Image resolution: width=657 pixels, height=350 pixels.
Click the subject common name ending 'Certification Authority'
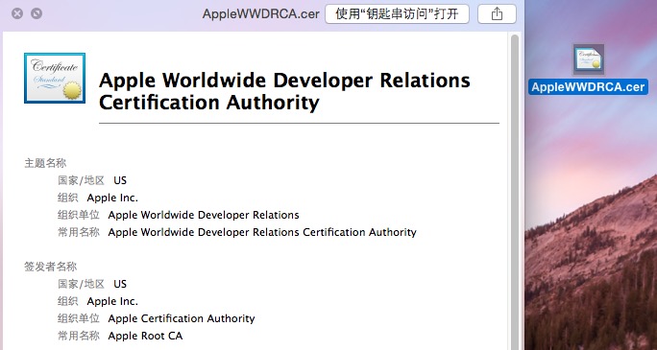pyautogui.click(x=262, y=232)
